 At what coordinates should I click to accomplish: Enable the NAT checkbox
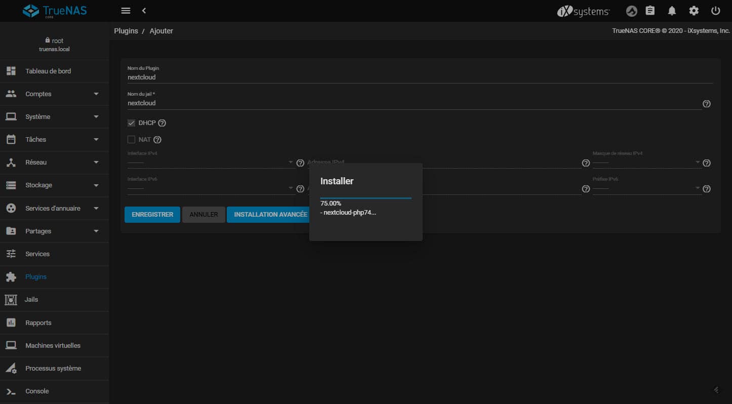[x=132, y=140]
